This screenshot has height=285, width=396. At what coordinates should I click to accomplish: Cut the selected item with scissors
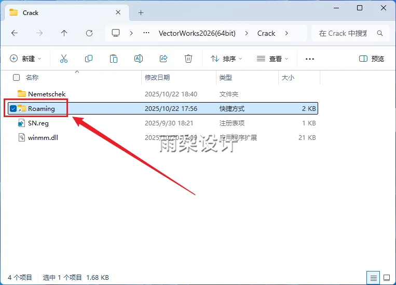coord(64,59)
